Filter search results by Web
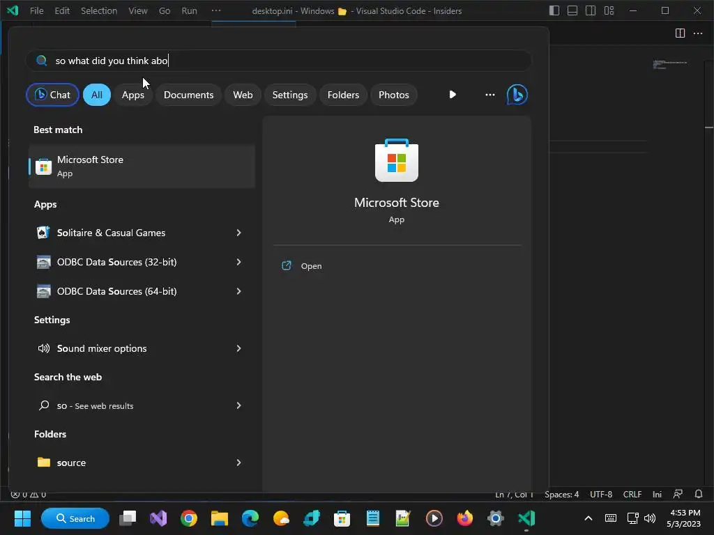Image resolution: width=714 pixels, height=535 pixels. 243,95
